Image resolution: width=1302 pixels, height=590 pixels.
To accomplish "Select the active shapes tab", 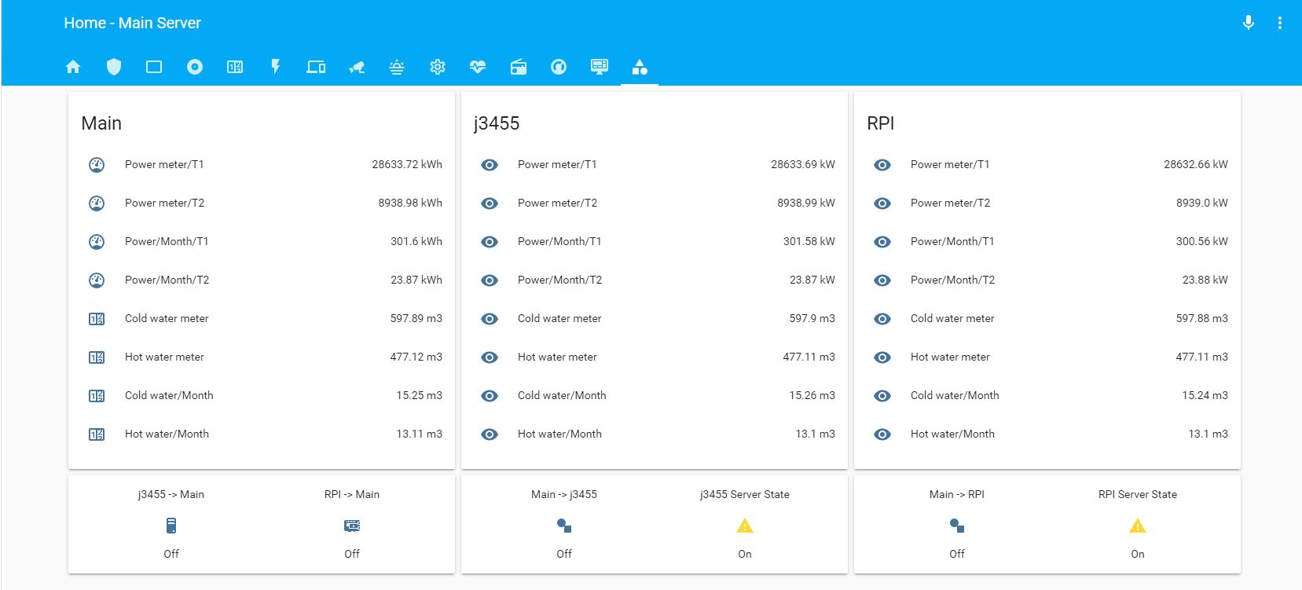I will click(640, 67).
